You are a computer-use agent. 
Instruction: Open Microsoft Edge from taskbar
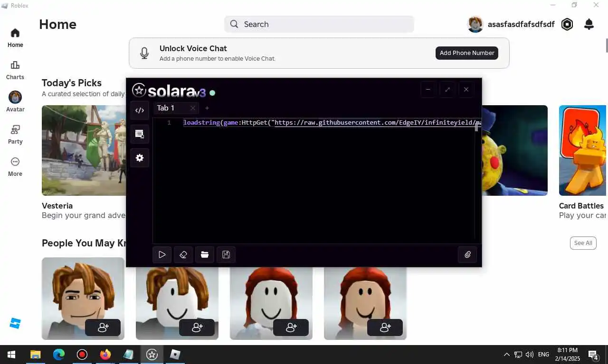pos(58,355)
